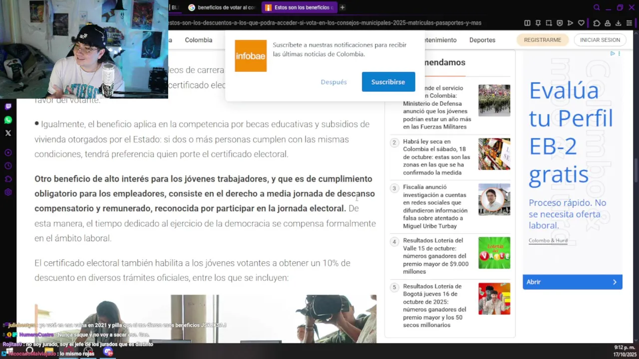Click the text 'El certificado electoral también habilita'
The width and height of the screenshot is (639, 359).
192,270
